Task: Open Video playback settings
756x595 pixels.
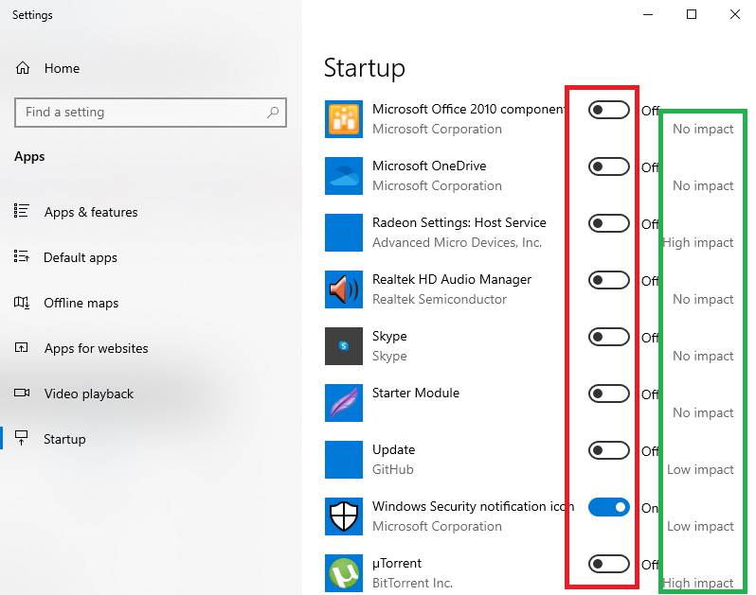Action: click(88, 394)
